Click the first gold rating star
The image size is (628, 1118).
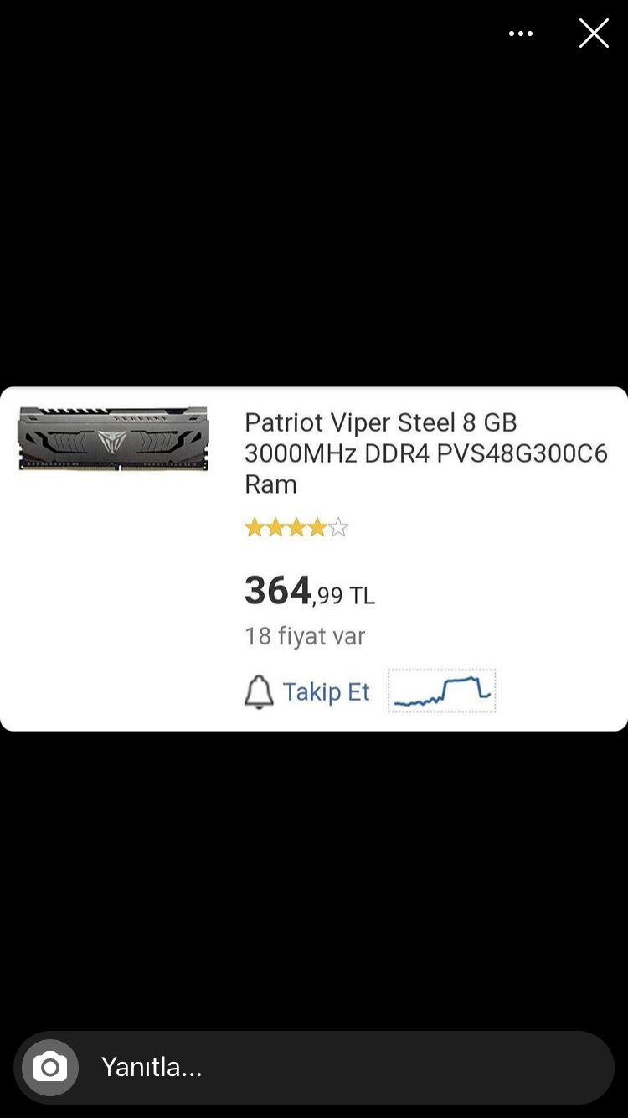click(254, 528)
